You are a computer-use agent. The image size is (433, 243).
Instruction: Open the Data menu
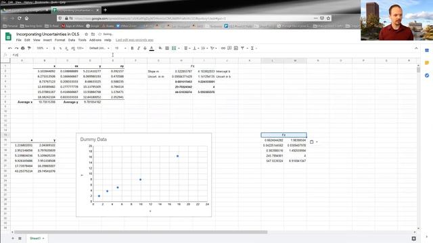[72, 40]
